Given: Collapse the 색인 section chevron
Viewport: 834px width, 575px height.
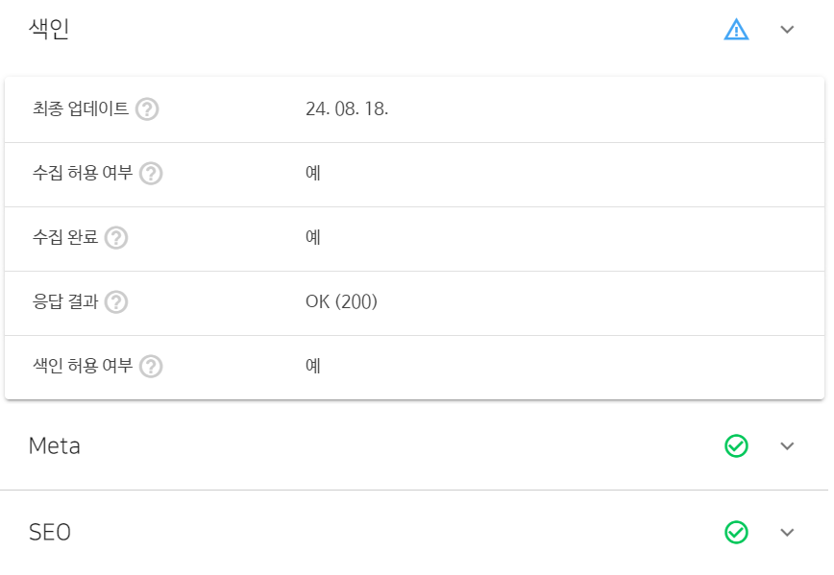Looking at the screenshot, I should coord(788,30).
